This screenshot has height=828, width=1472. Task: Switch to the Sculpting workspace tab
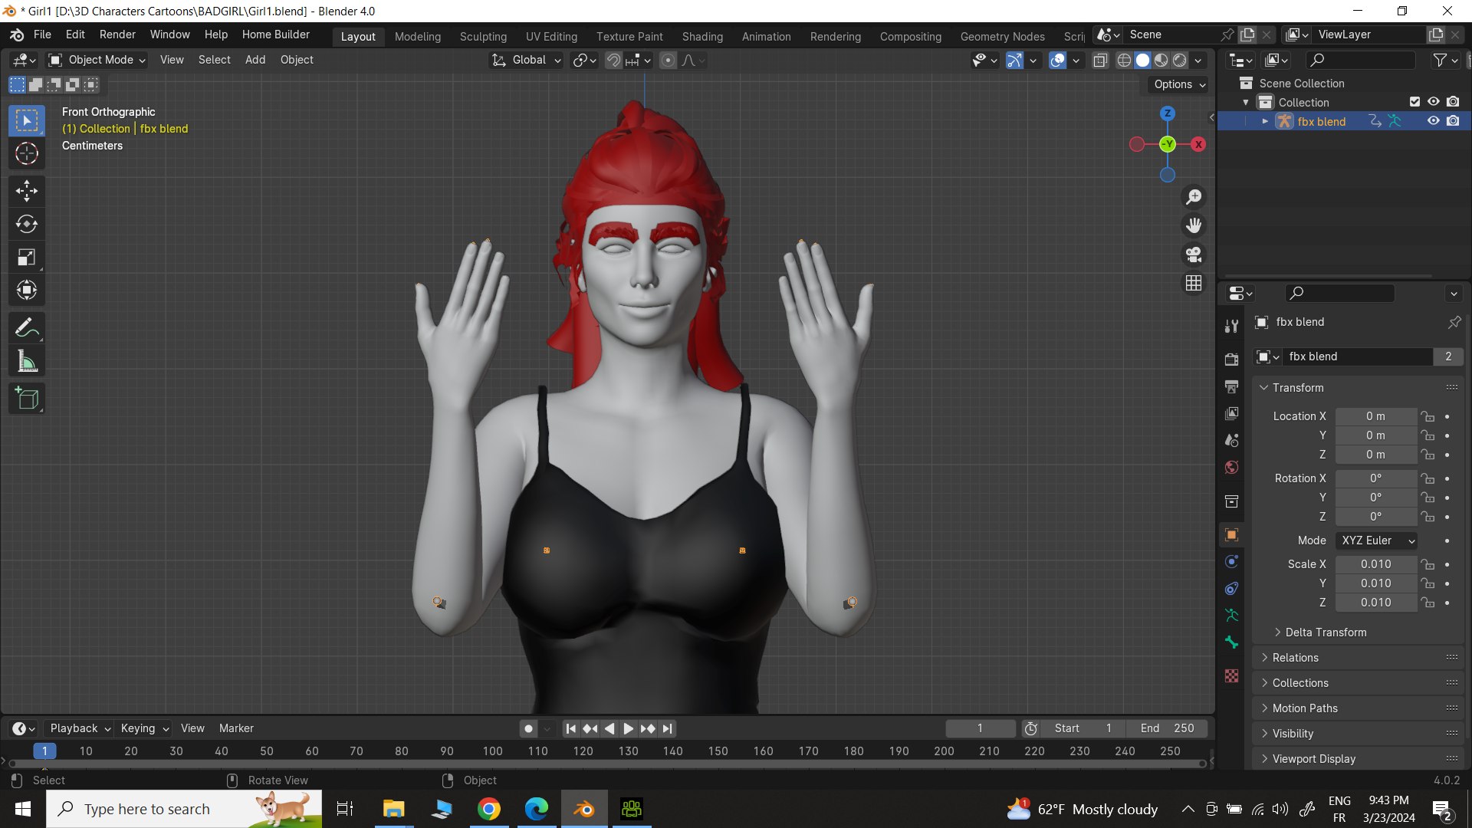click(x=483, y=36)
